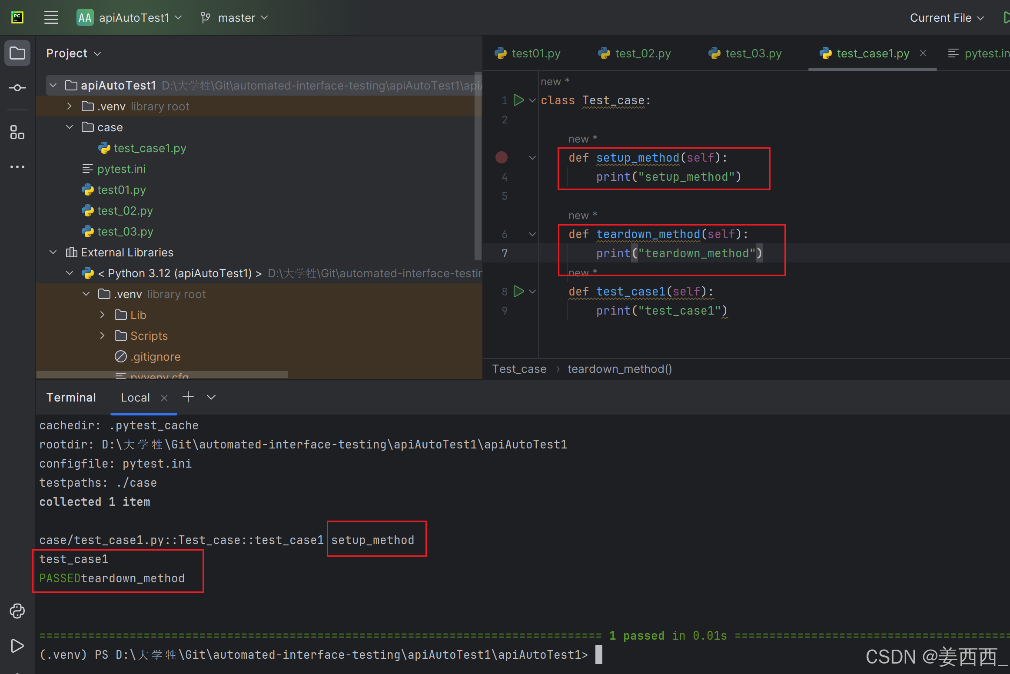Fold the test_case1 function block
This screenshot has width=1010, height=674.
(532, 291)
